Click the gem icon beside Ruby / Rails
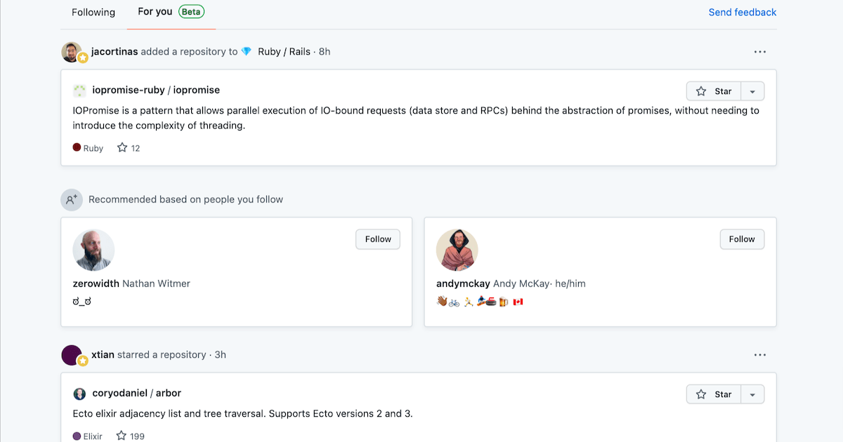843x442 pixels. pyautogui.click(x=246, y=51)
